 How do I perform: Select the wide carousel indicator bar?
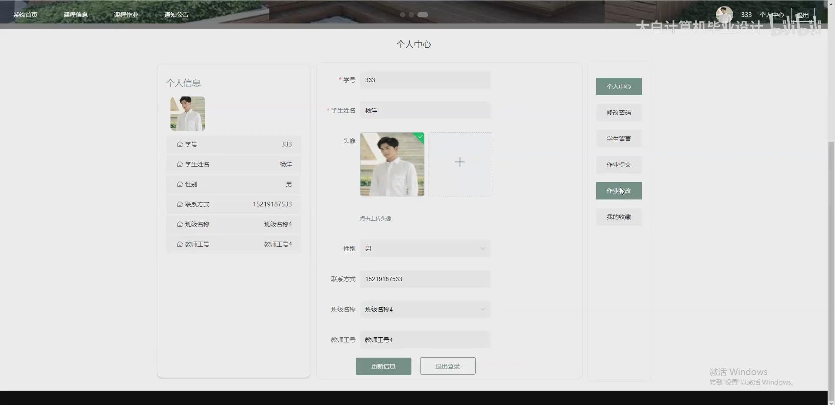422,14
